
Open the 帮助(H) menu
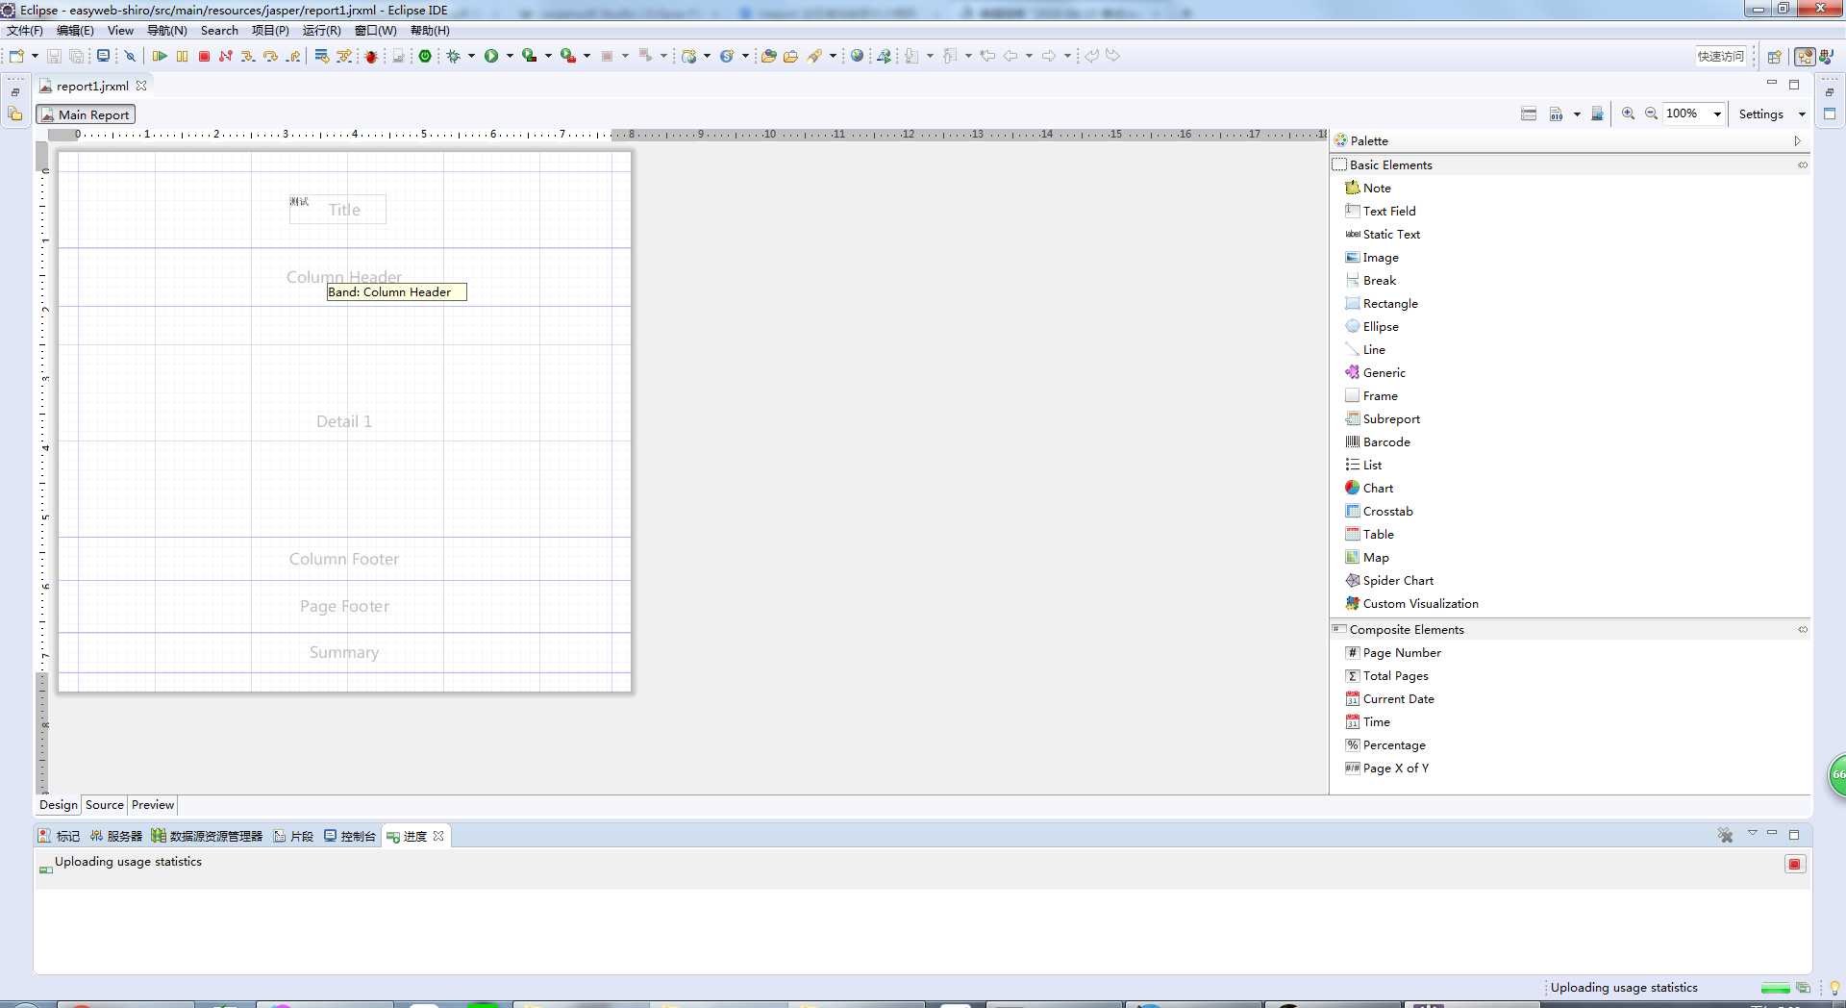[430, 30]
